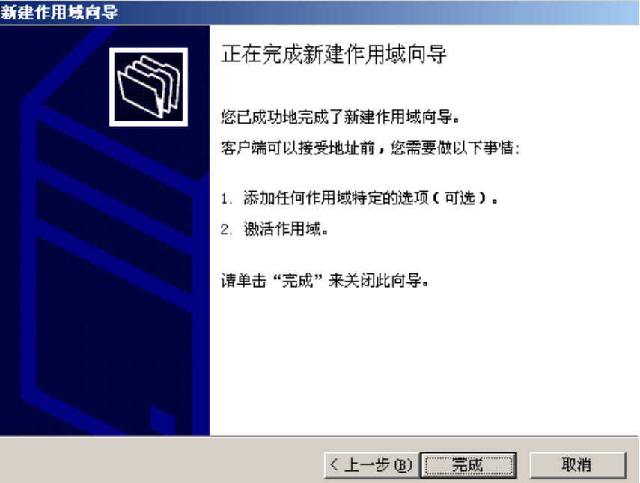Click the number 1. list marker
Image resolution: width=640 pixels, height=483 pixels.
pyautogui.click(x=227, y=199)
